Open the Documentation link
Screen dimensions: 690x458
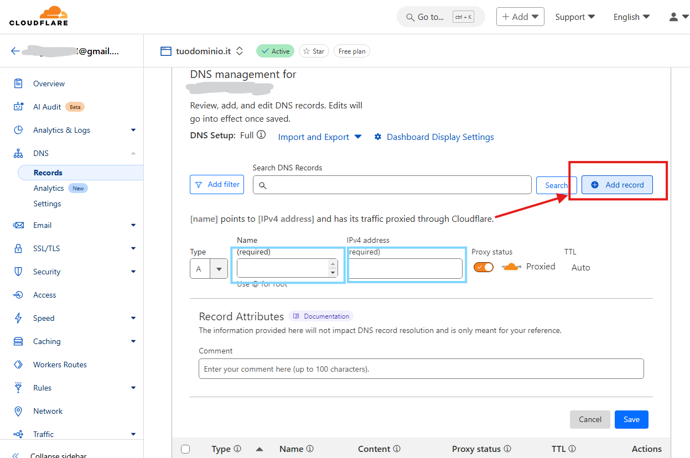tap(321, 316)
